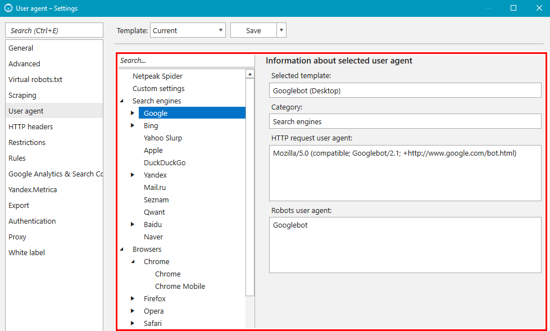Click the Selected template field Googlebot (Desktop)
The width and height of the screenshot is (550, 331).
405,90
